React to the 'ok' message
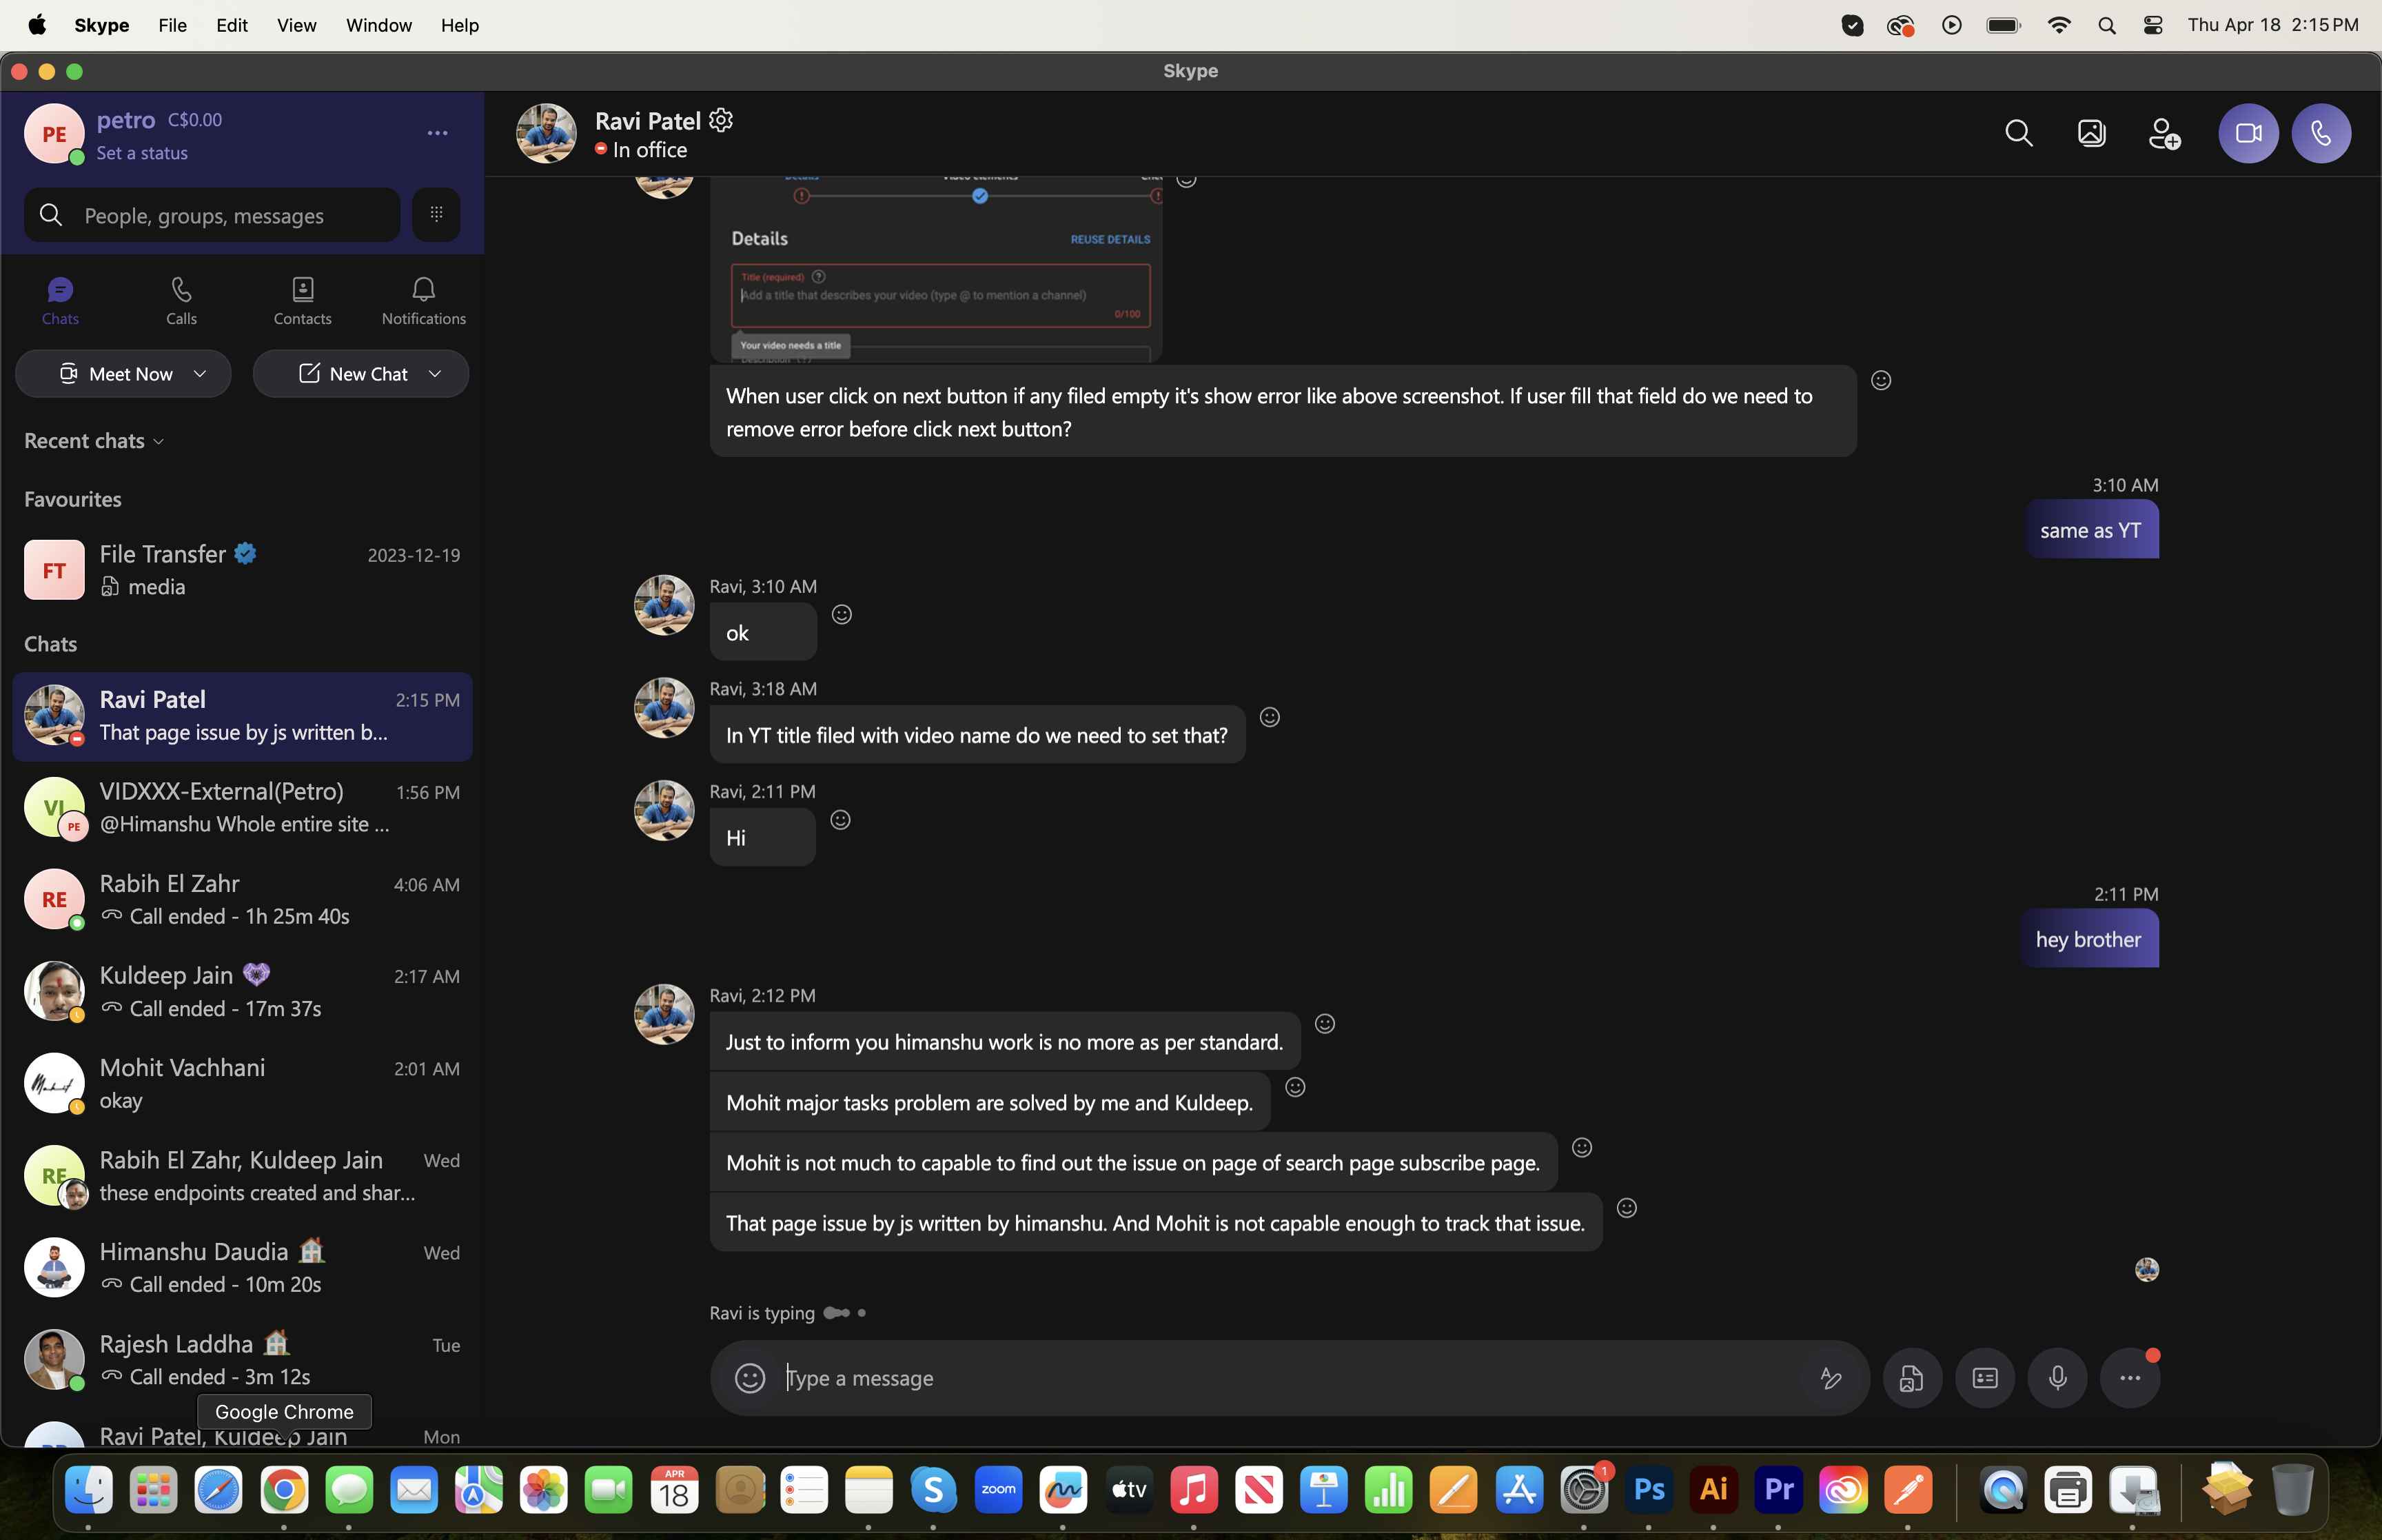 [842, 614]
